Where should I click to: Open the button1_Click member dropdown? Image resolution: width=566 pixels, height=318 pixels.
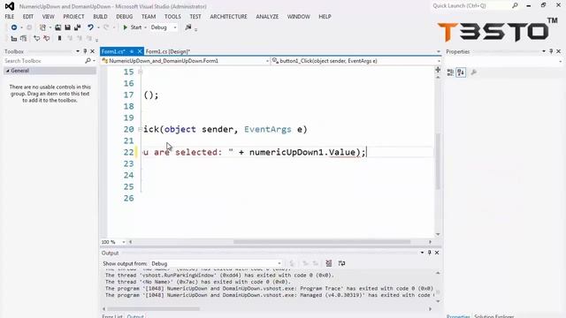point(356,61)
